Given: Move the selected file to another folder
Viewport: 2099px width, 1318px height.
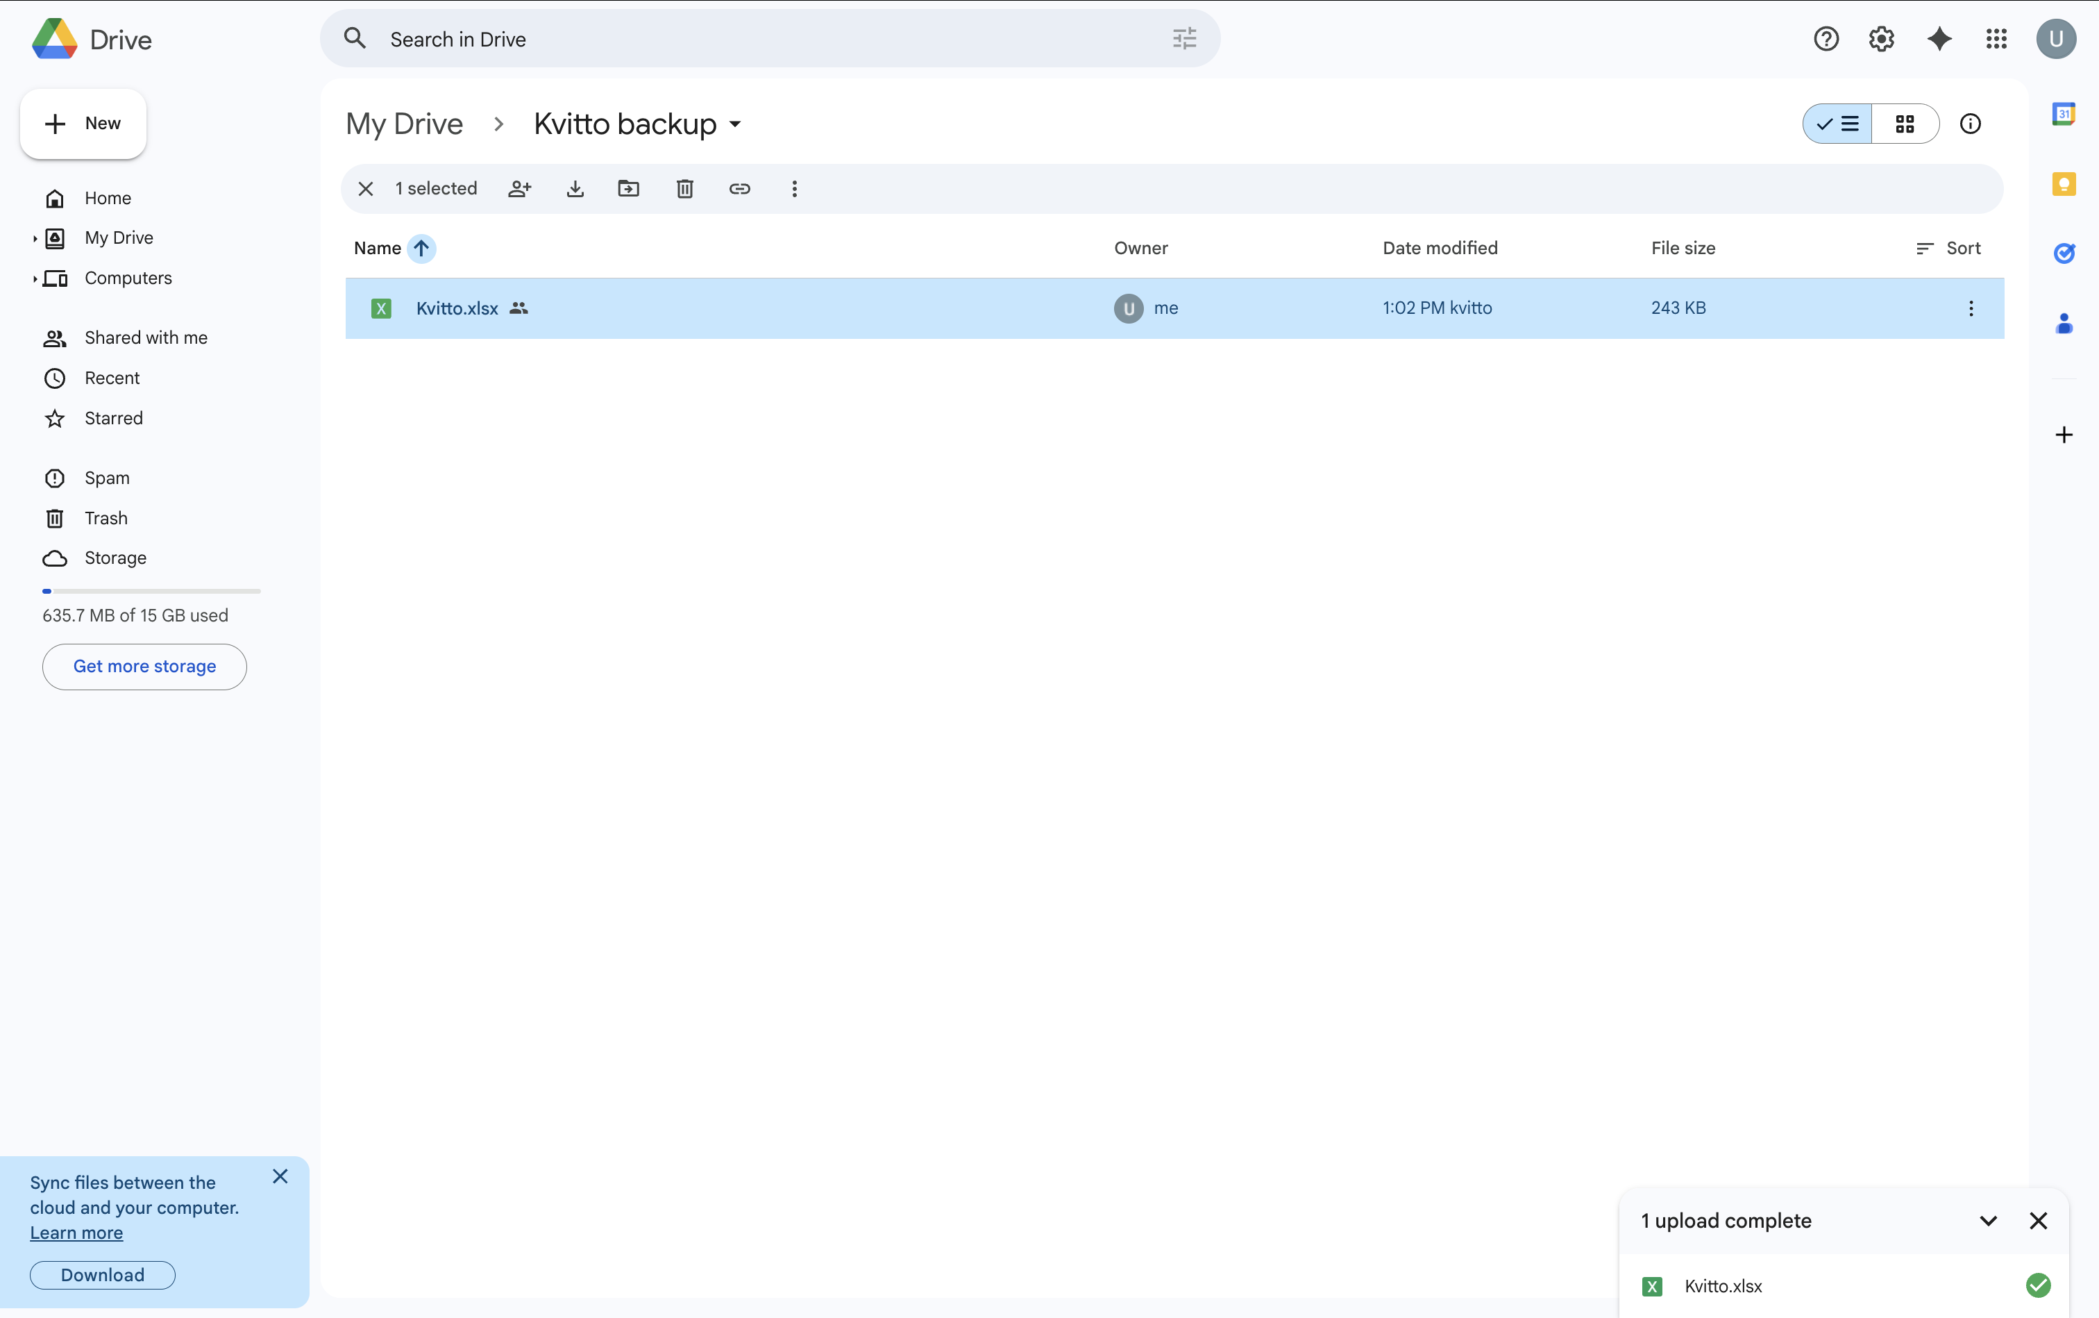Looking at the screenshot, I should click(x=629, y=188).
